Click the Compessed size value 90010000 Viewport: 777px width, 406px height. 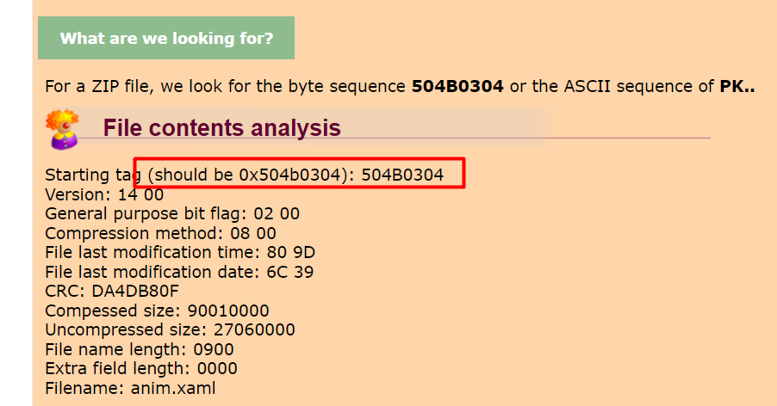click(x=228, y=311)
